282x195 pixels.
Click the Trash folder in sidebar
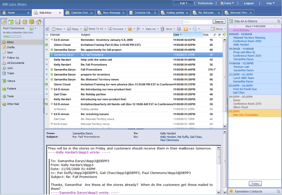10,73
